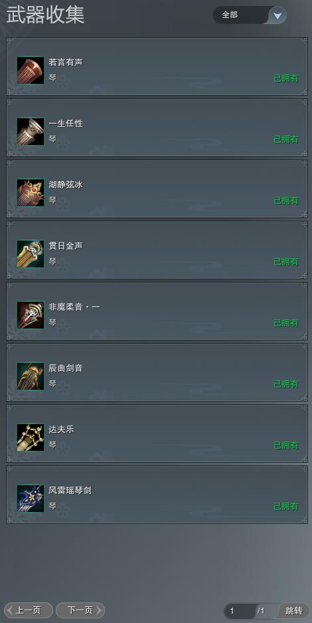Select the 达夫乐 weapon name text
The image size is (312, 623).
pos(61,430)
